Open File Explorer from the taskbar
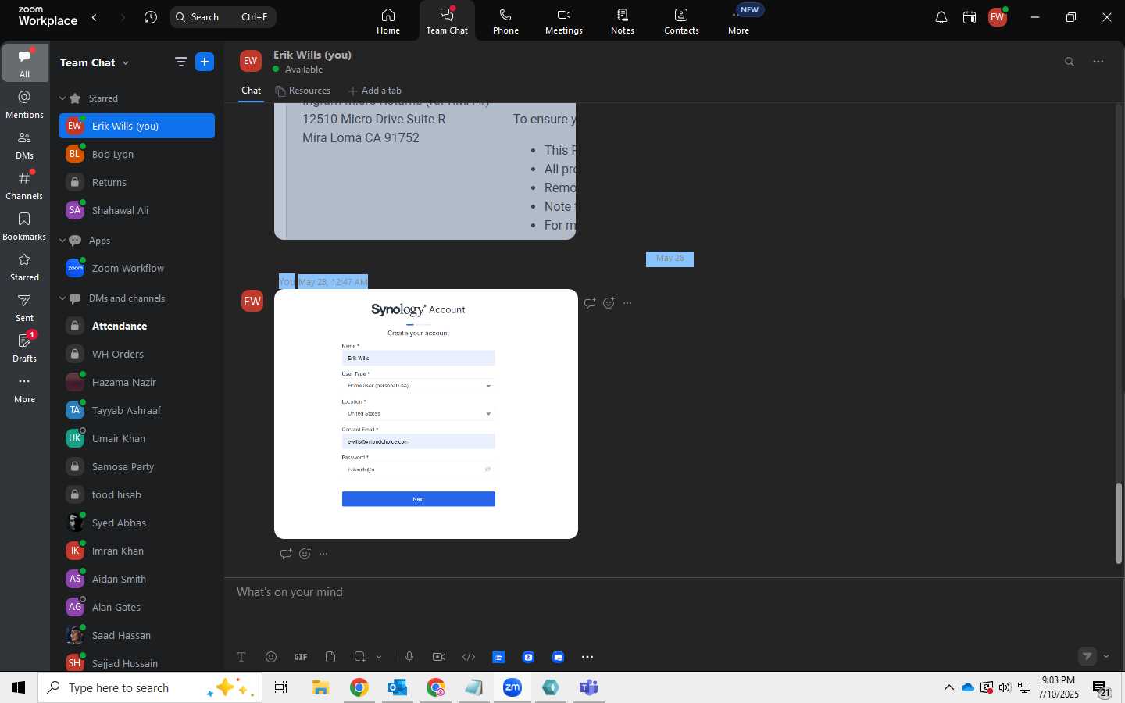1125x703 pixels. pyautogui.click(x=320, y=687)
